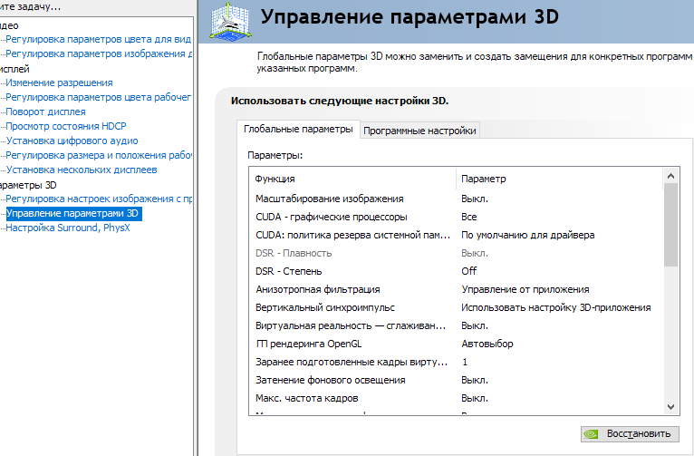Open Изменение разрешения in the sidebar

tap(59, 82)
